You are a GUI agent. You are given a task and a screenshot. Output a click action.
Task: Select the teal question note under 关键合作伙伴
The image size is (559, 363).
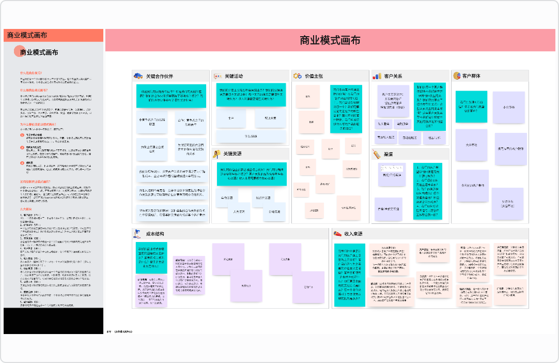point(171,96)
